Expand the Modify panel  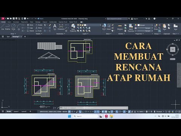pos(39,34)
